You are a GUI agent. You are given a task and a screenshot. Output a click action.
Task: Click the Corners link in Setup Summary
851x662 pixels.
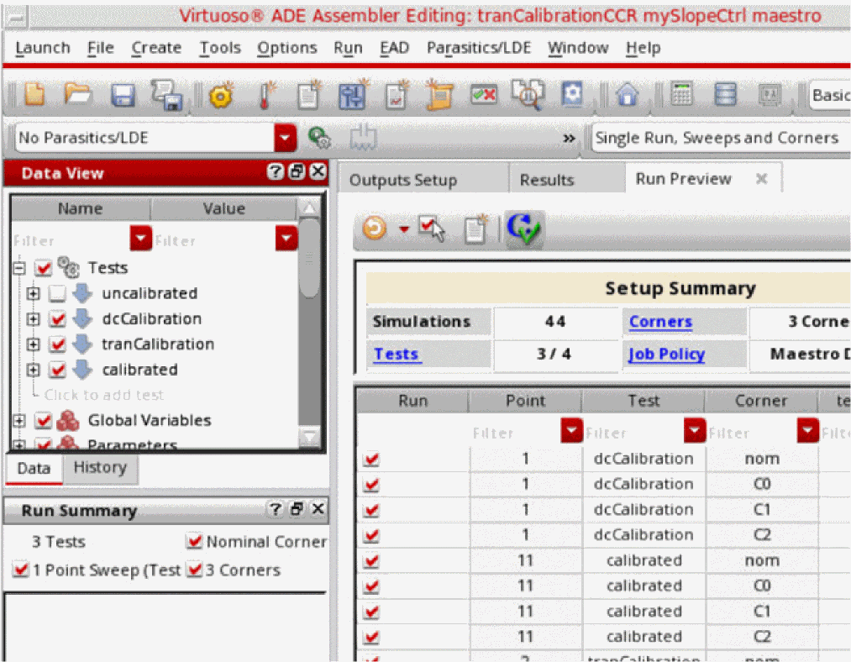(660, 322)
